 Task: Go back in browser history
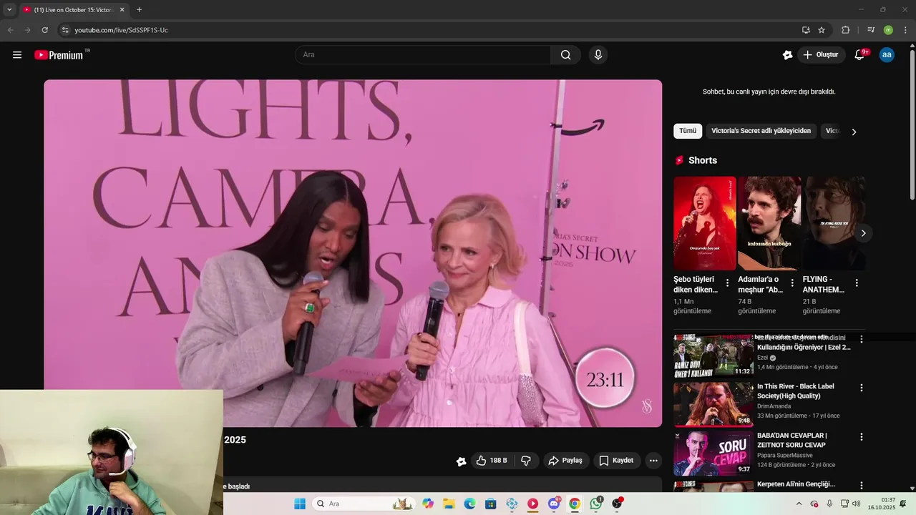click(x=10, y=30)
